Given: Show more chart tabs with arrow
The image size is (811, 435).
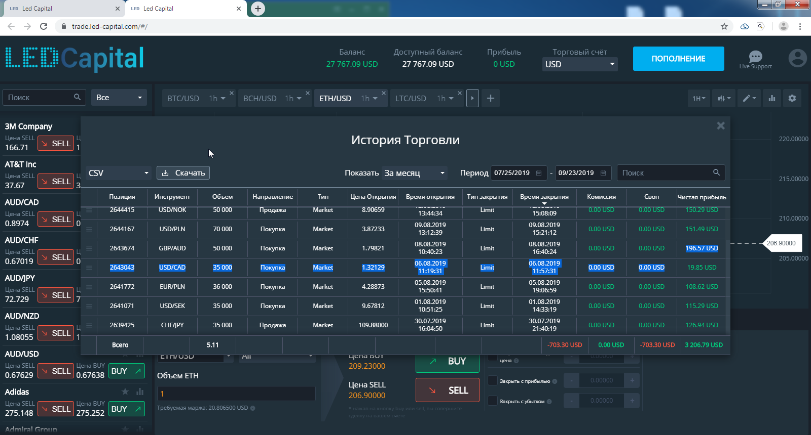Looking at the screenshot, I should [472, 98].
